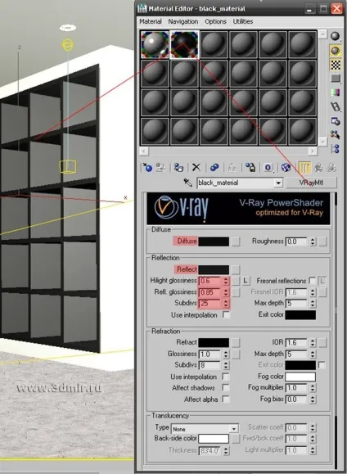The height and width of the screenshot is (474, 347).
Task: Adjust the Reflection Subdivs spinner arrows
Action: [226, 303]
